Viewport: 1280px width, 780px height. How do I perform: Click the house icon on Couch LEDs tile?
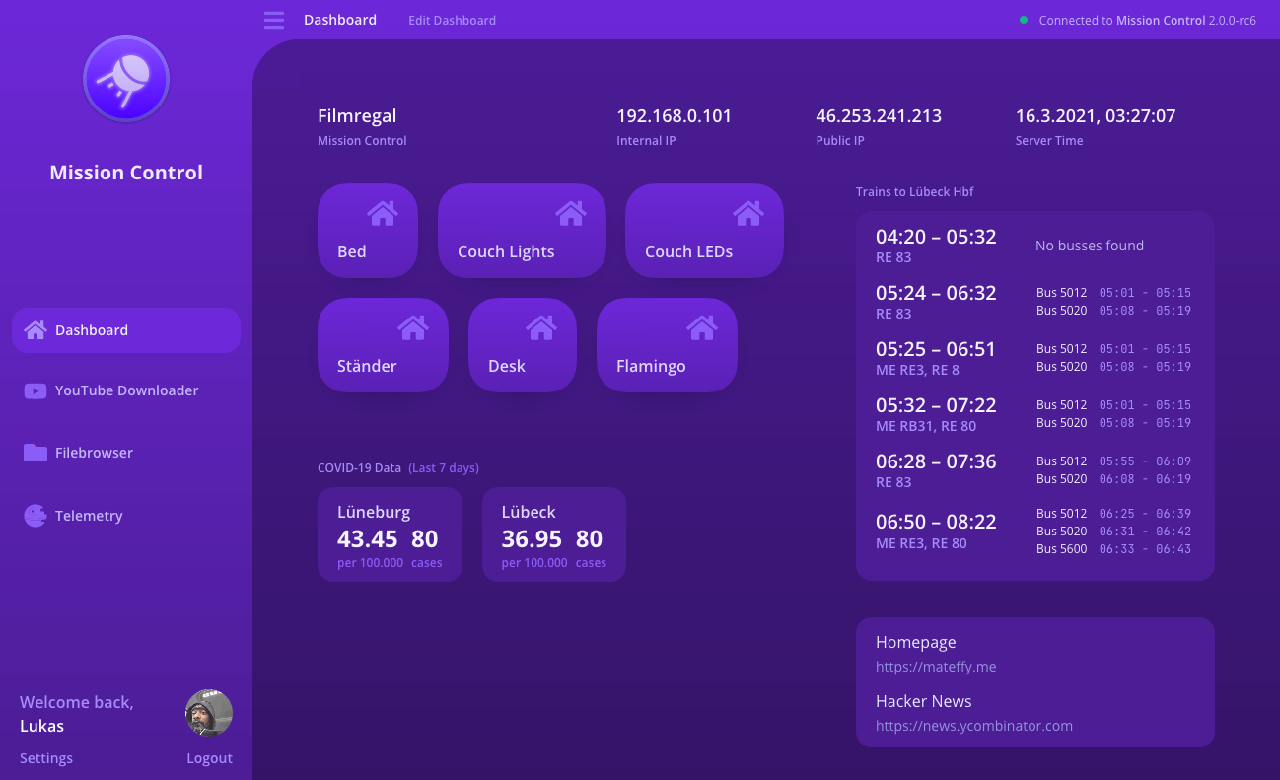click(x=748, y=212)
